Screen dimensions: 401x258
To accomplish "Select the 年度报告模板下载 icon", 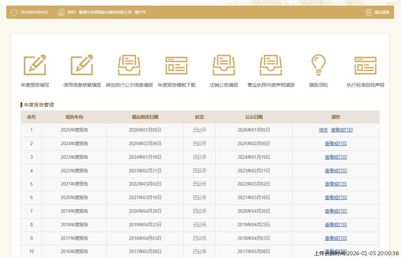I will [x=176, y=65].
